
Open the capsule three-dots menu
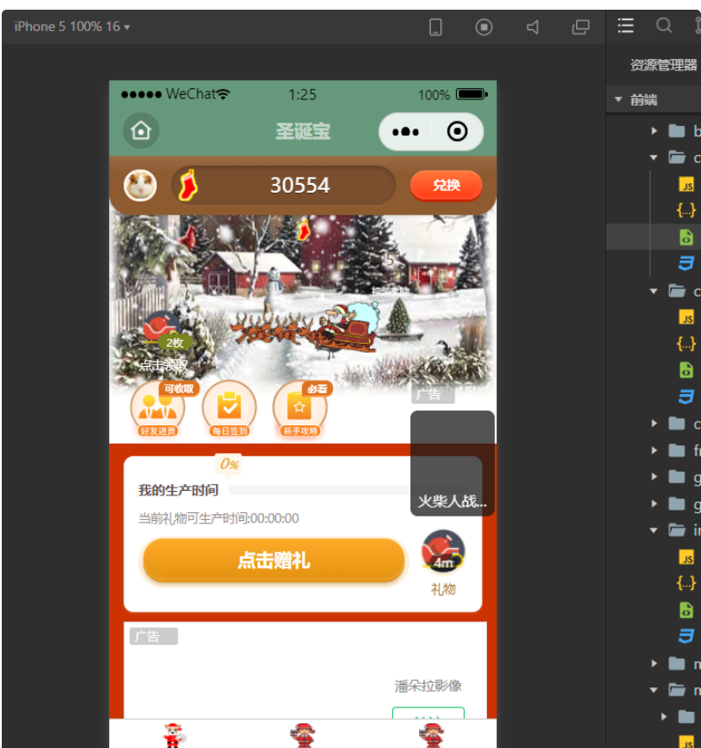coord(405,132)
